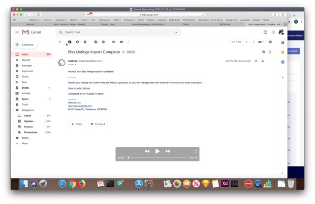Show details arrow next to 'to me'

pos(75,65)
